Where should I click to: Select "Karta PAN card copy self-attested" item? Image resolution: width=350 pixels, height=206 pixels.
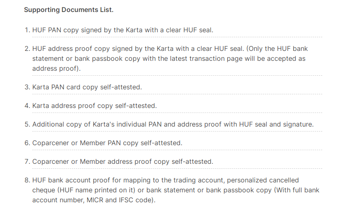click(87, 87)
